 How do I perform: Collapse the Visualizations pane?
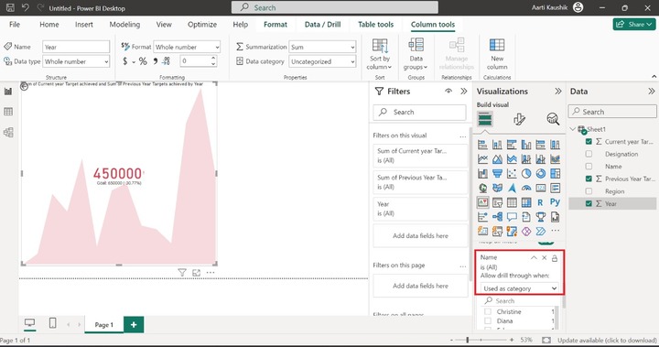click(x=558, y=92)
